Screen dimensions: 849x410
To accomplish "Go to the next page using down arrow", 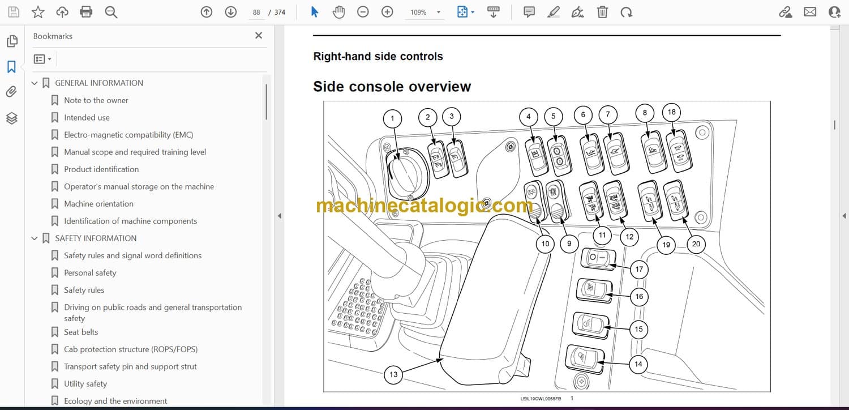I will [x=230, y=12].
